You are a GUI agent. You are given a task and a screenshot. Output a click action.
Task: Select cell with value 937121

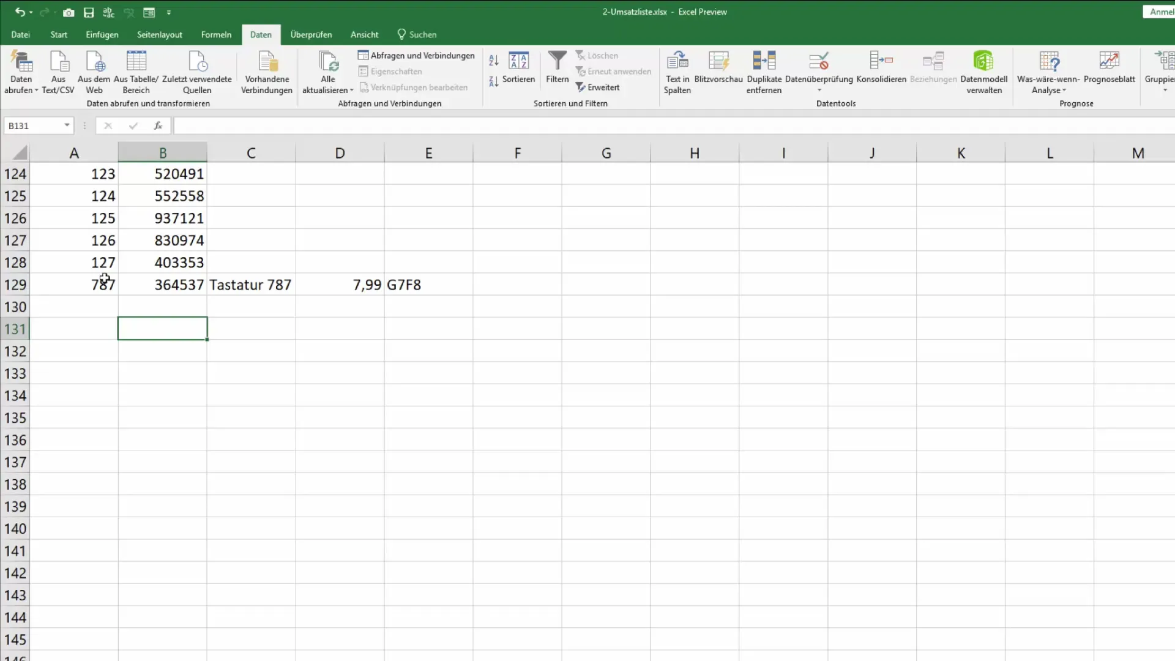pos(163,218)
